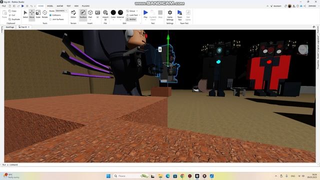Image resolution: width=320 pixels, height=180 pixels.
Task: Click the taskbar search box
Action: [130, 176]
